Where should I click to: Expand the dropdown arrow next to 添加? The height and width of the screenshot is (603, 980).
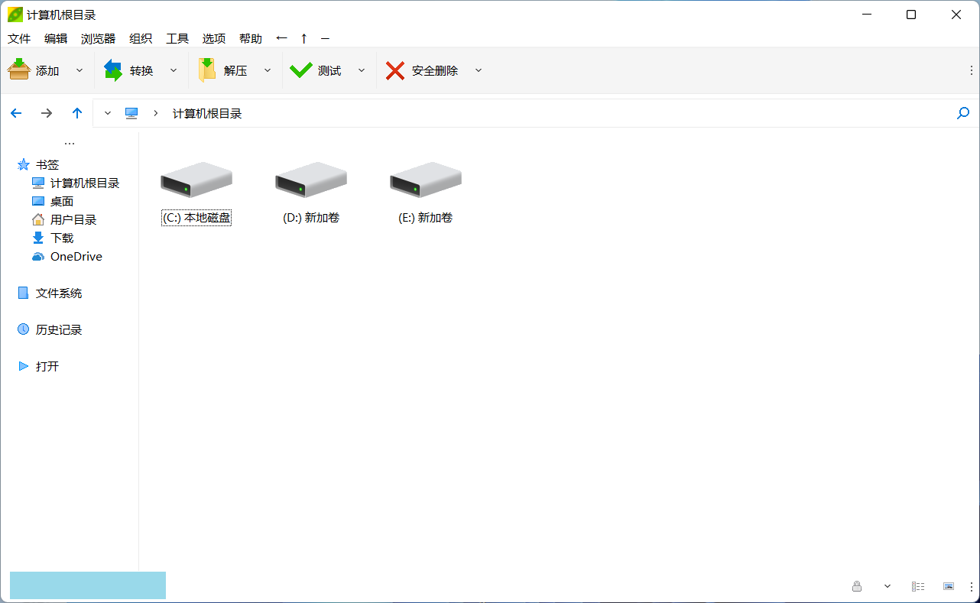(80, 70)
